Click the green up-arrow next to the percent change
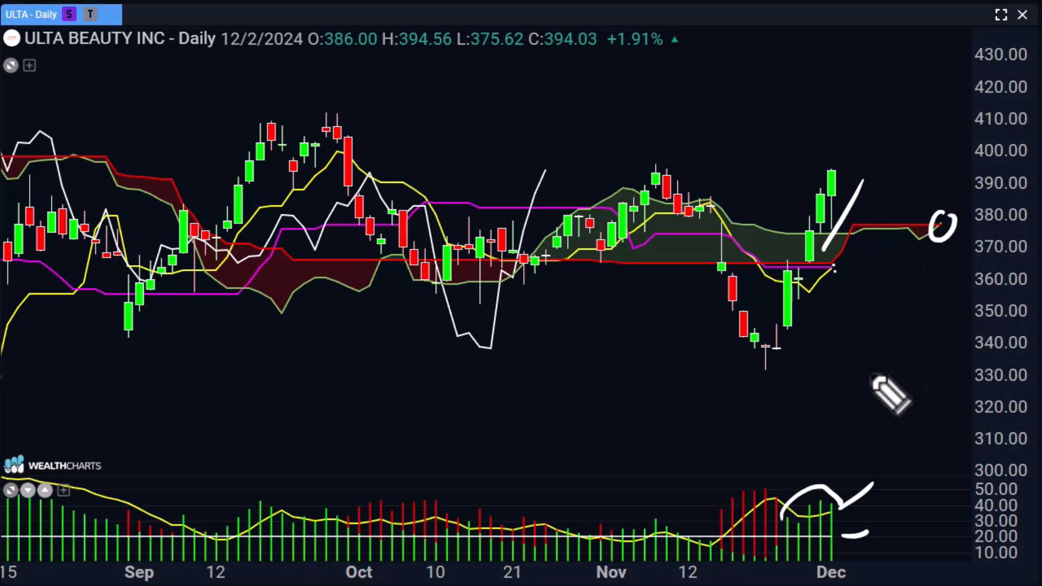Viewport: 1042px width, 586px height. tap(675, 40)
